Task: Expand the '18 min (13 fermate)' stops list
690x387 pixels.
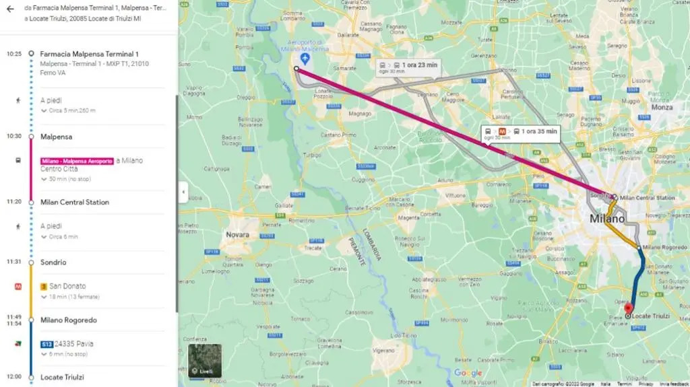Action: click(70, 297)
